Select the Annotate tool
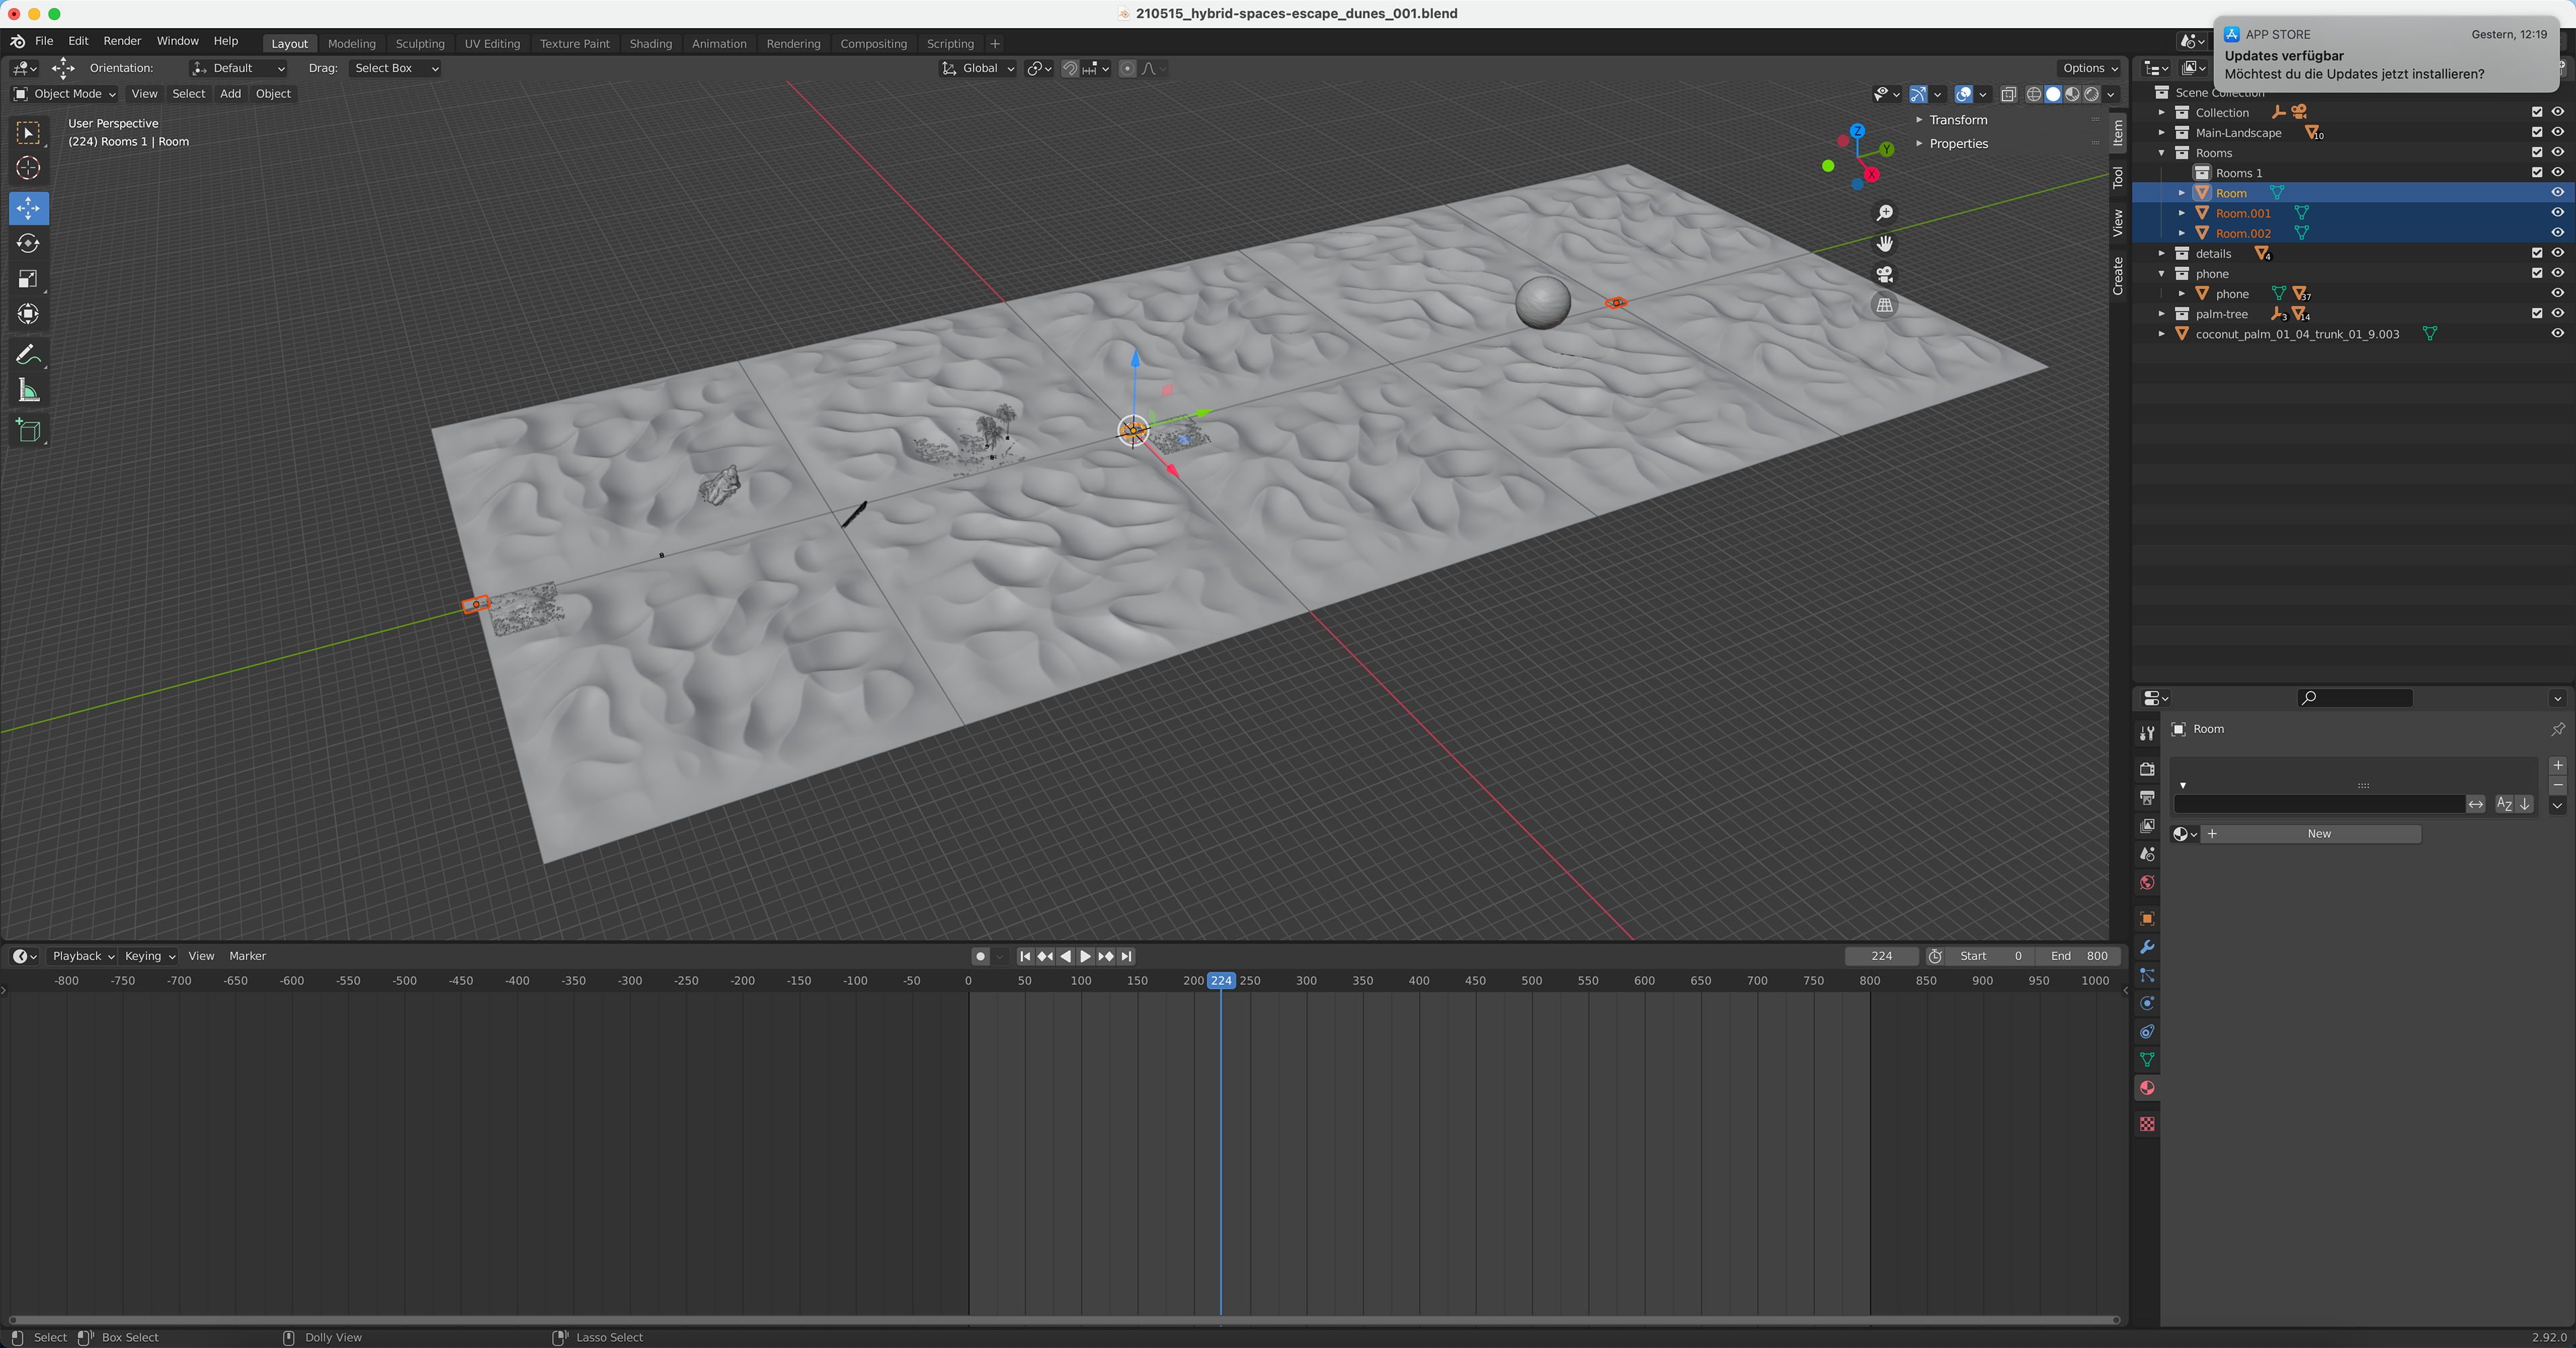The image size is (2576, 1348). tap(28, 355)
